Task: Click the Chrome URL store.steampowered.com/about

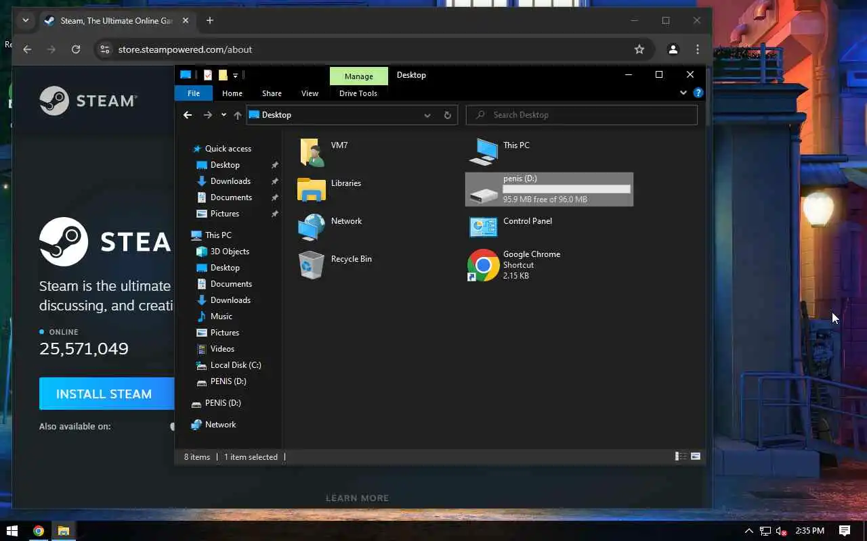Action: coord(185,49)
